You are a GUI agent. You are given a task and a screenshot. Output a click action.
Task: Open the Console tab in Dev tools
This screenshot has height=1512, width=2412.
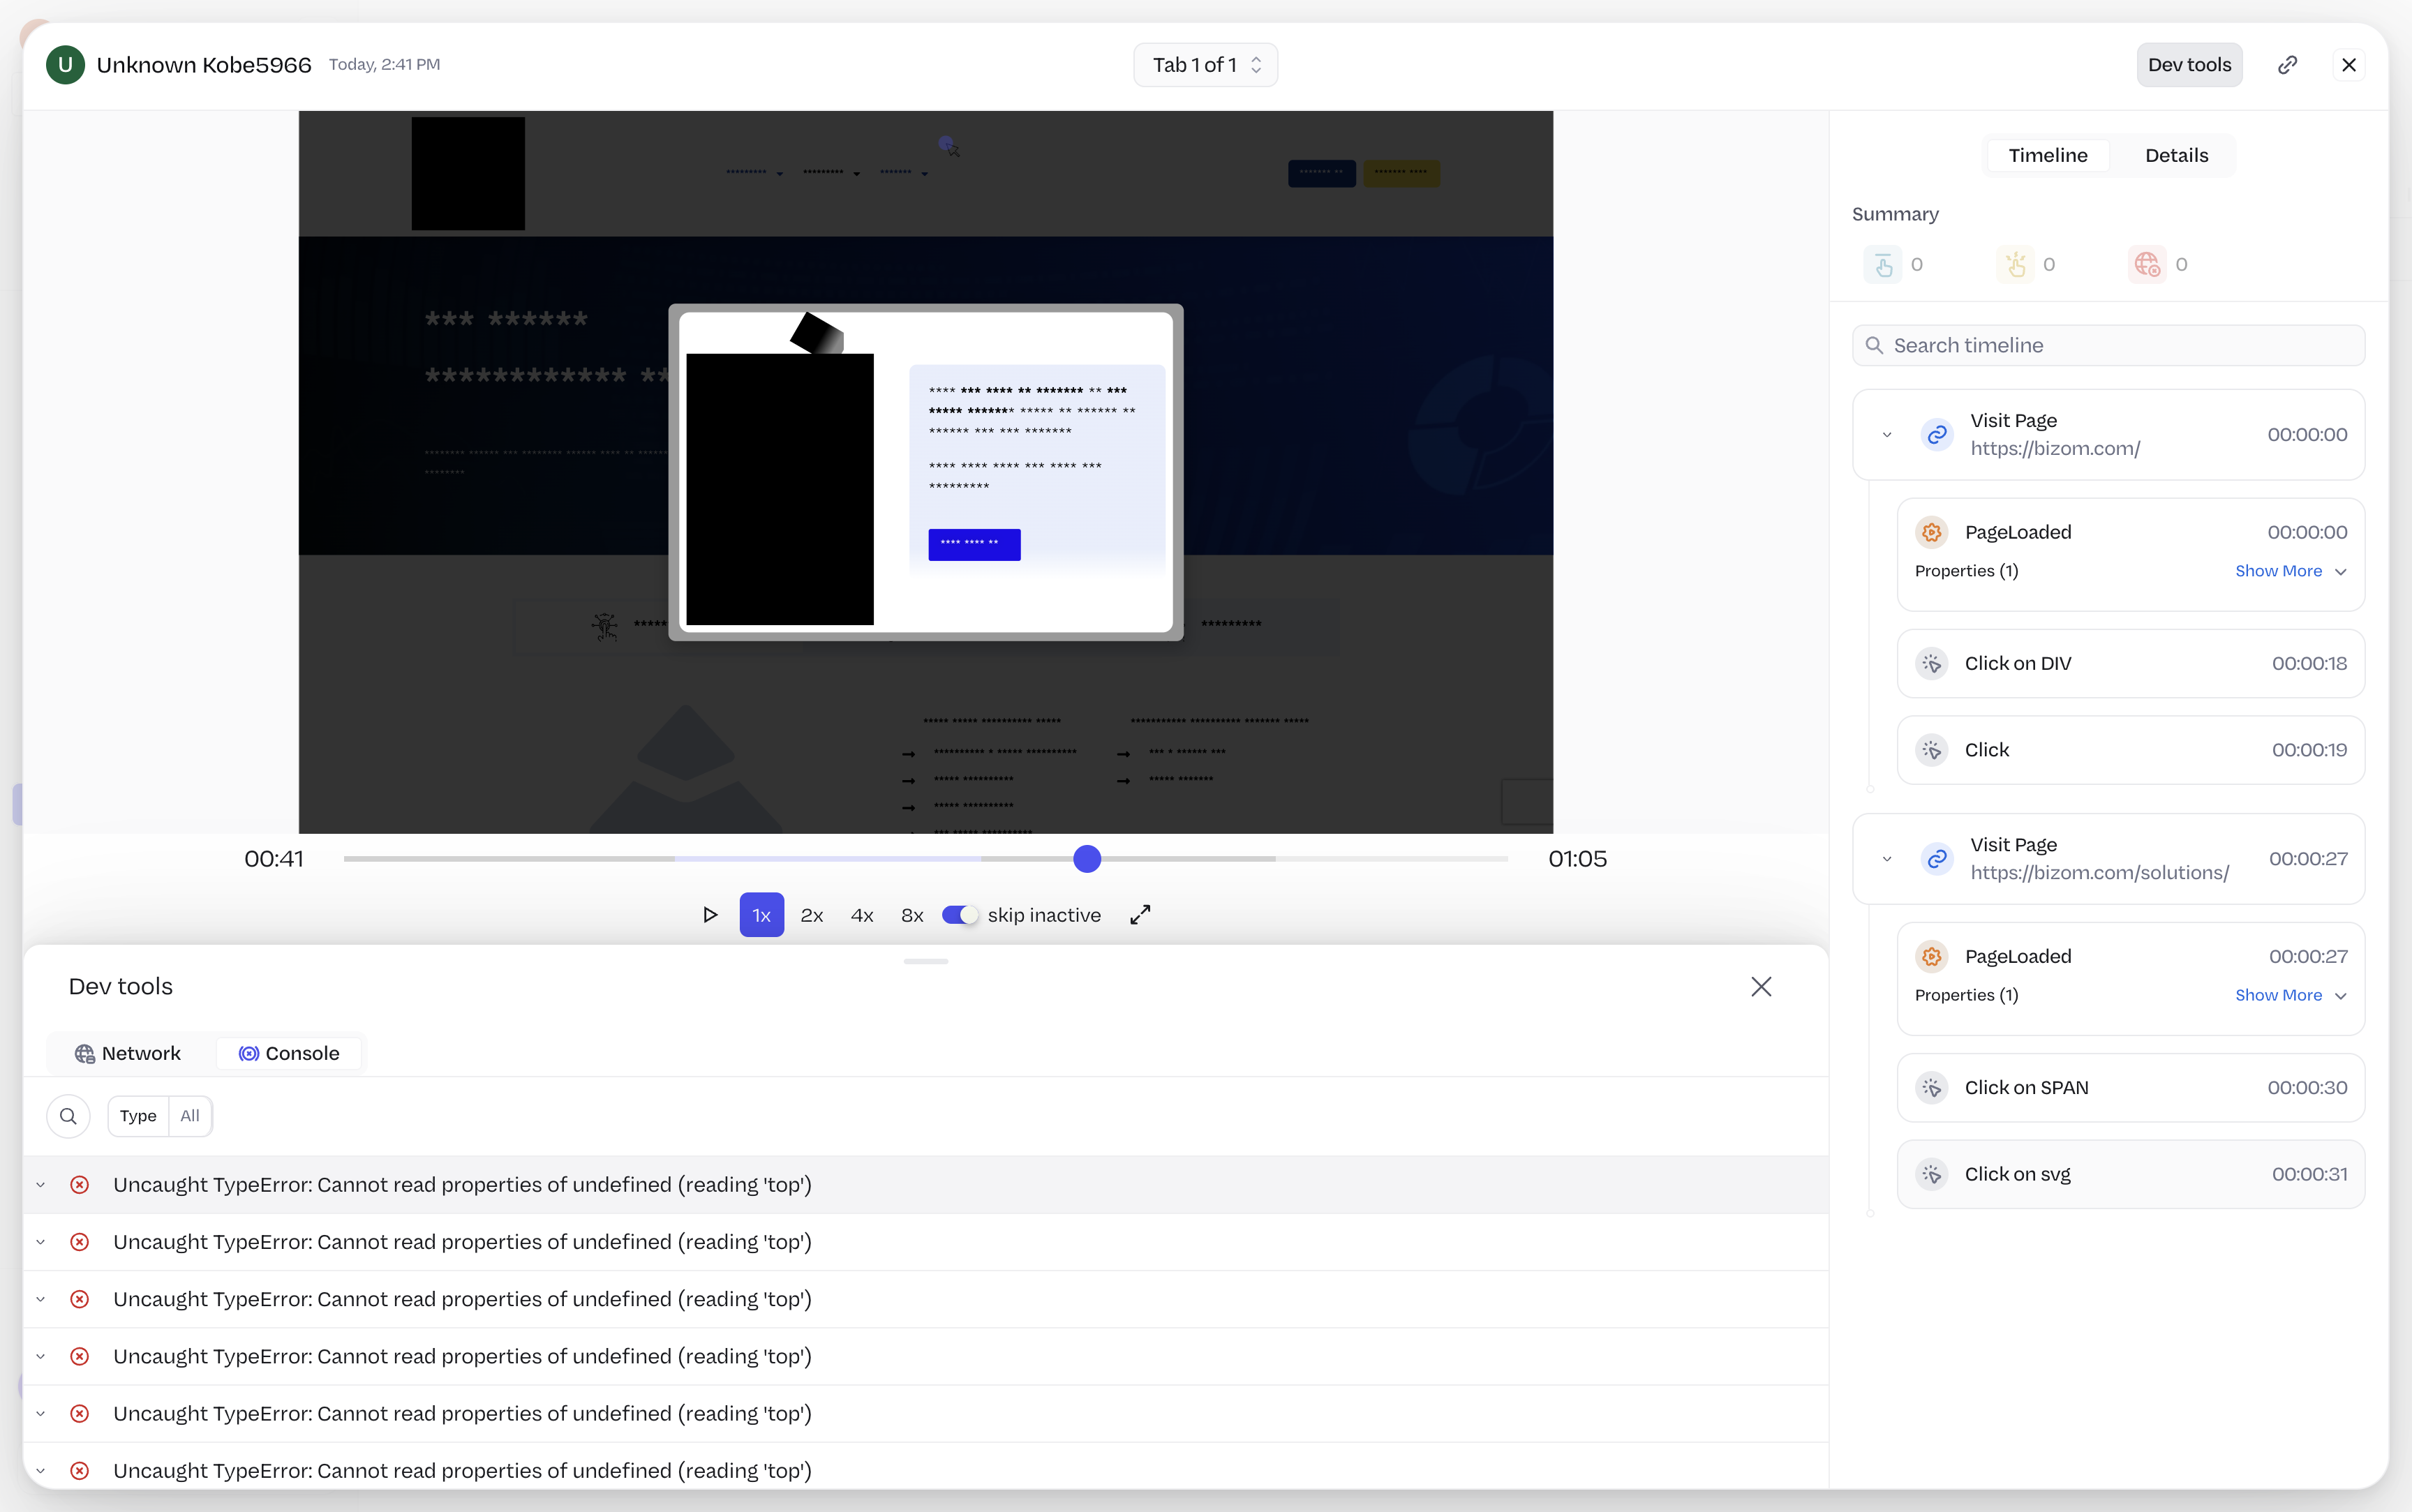tap(289, 1053)
